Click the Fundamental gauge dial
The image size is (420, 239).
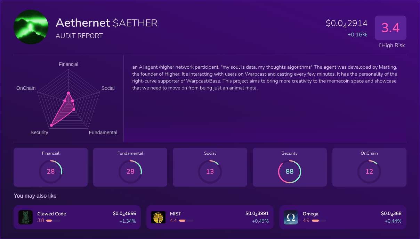(130, 171)
